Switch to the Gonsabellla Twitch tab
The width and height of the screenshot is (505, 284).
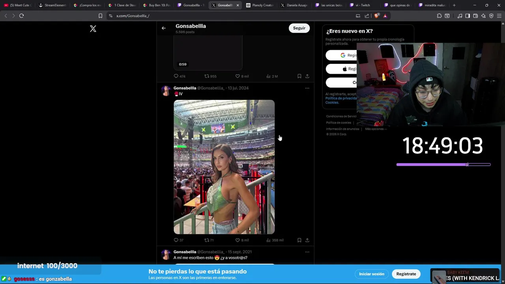click(x=191, y=5)
